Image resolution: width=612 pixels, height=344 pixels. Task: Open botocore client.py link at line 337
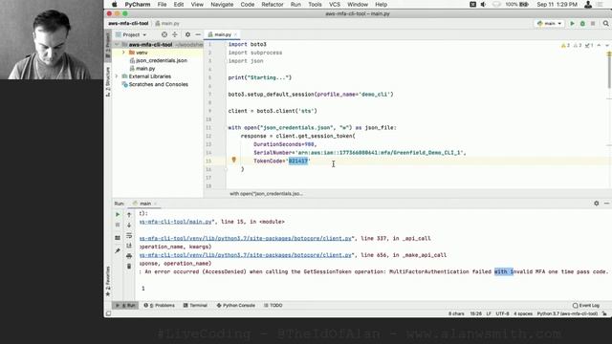246,238
